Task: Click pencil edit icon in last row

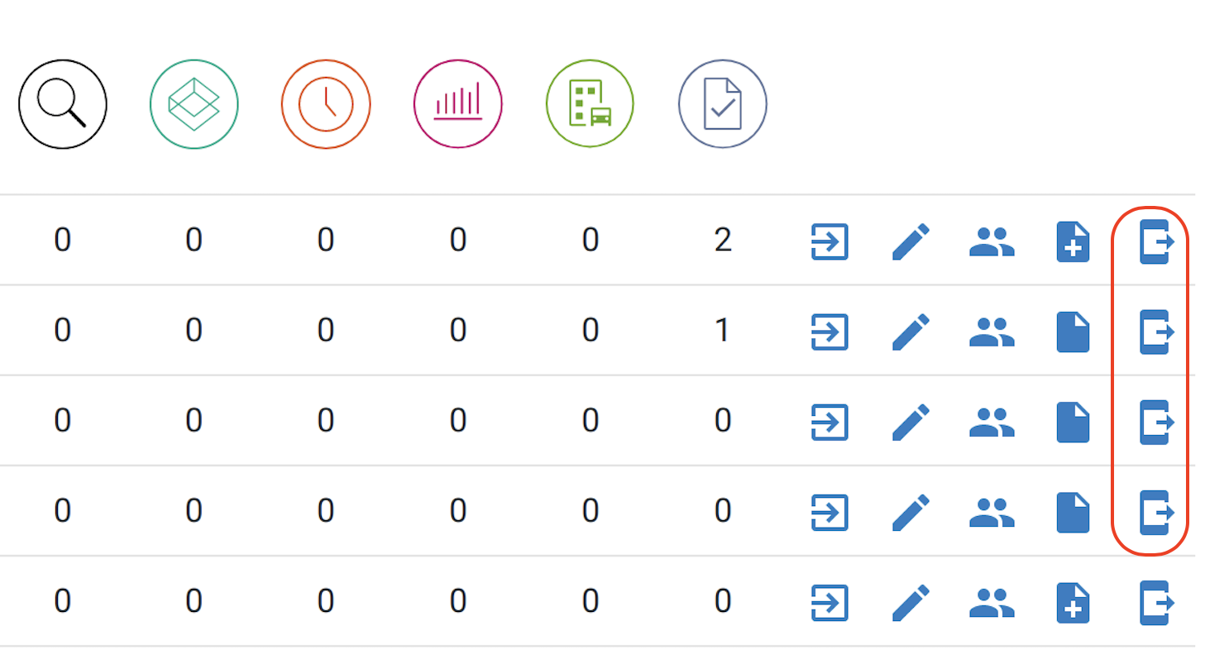Action: point(911,602)
